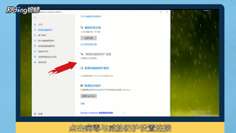Click the 运行新的高级扫描 link
Image resolution: width=236 pixels, height=133 pixels.
coord(89,44)
